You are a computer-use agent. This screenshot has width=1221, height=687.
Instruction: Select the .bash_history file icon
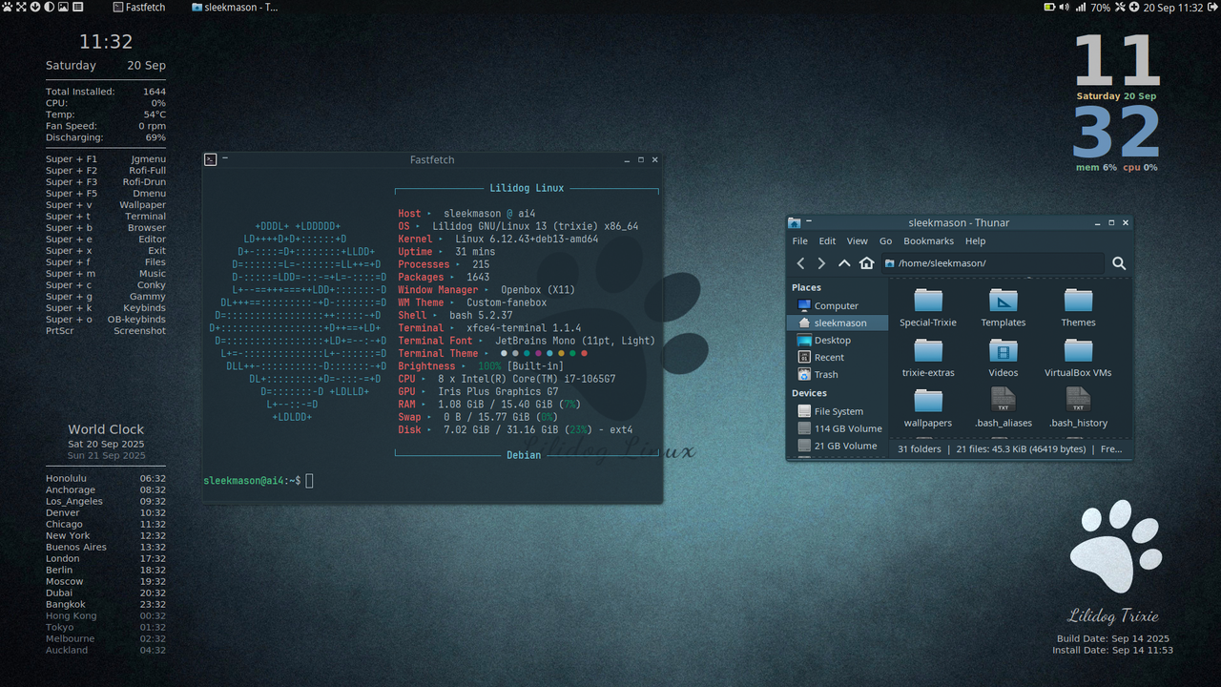(1078, 400)
